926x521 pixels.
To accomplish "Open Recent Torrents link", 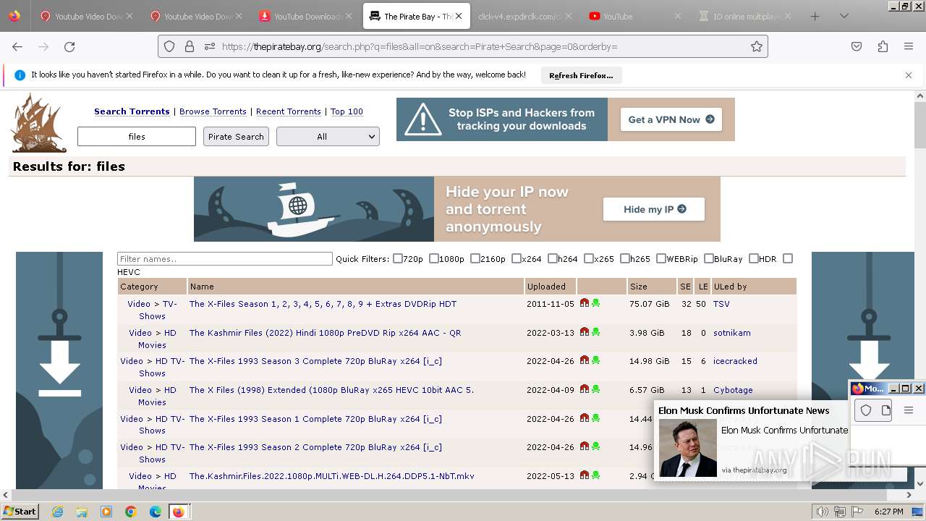I will tap(289, 111).
